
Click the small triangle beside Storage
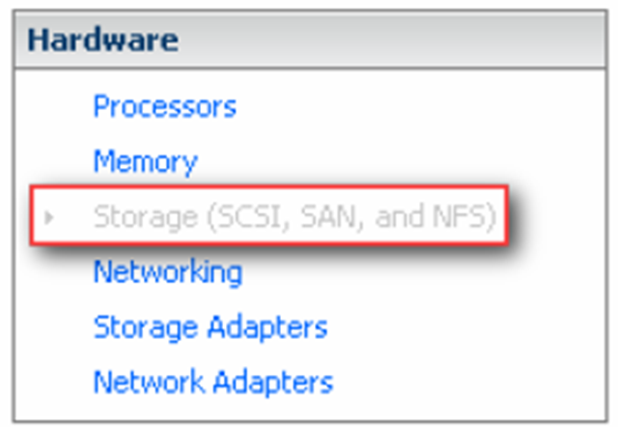tap(48, 217)
